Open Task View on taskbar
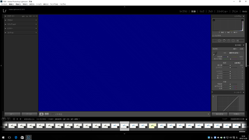This screenshot has height=140, width=249. (9, 138)
